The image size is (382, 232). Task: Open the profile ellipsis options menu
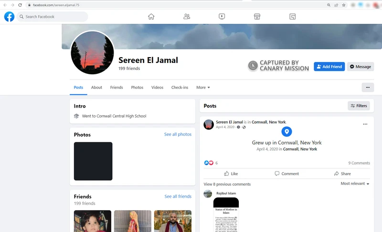[x=367, y=87]
